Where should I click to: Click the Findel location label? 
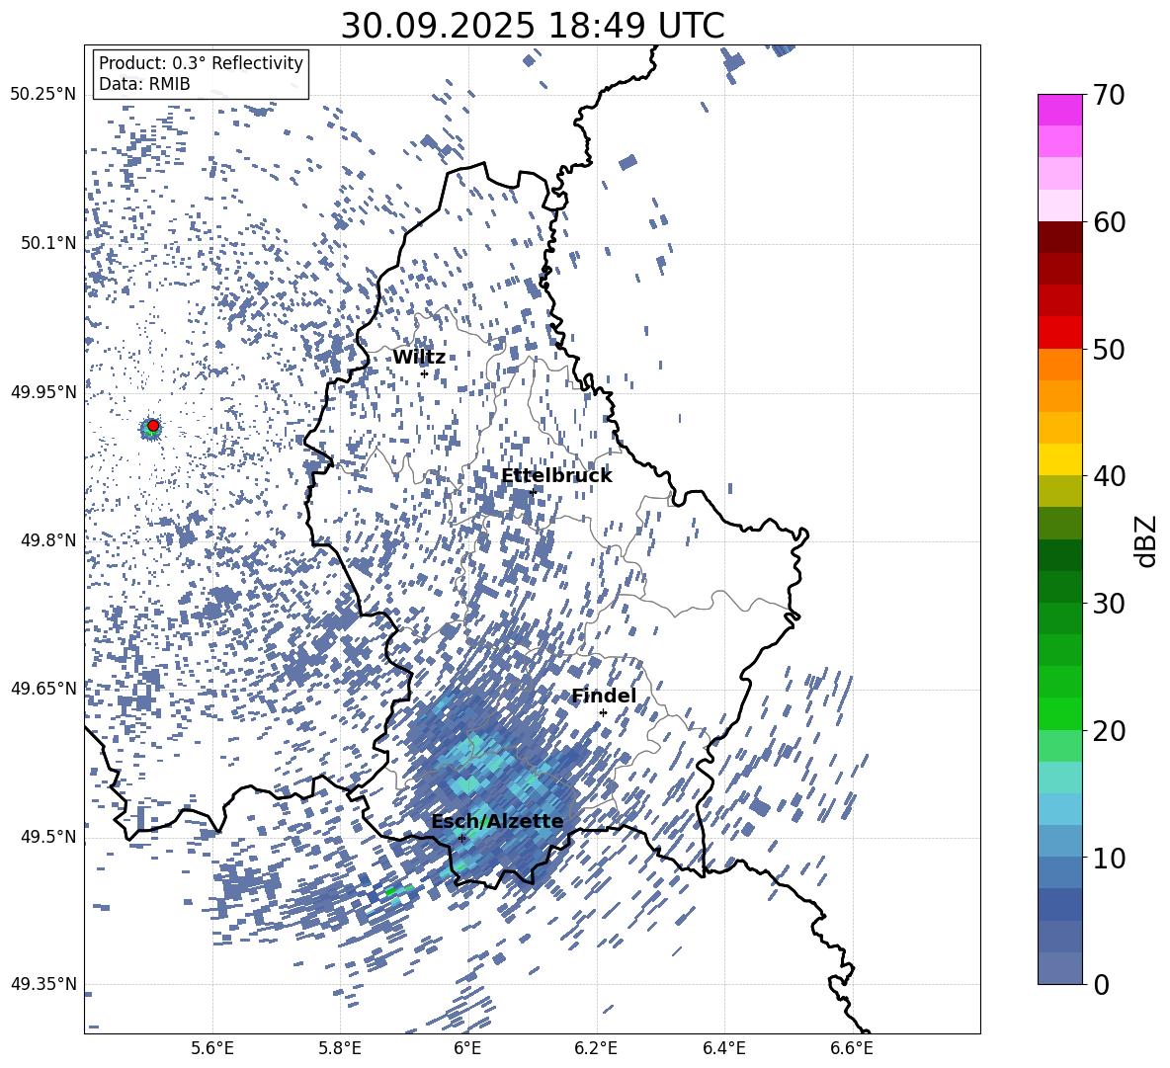point(604,696)
